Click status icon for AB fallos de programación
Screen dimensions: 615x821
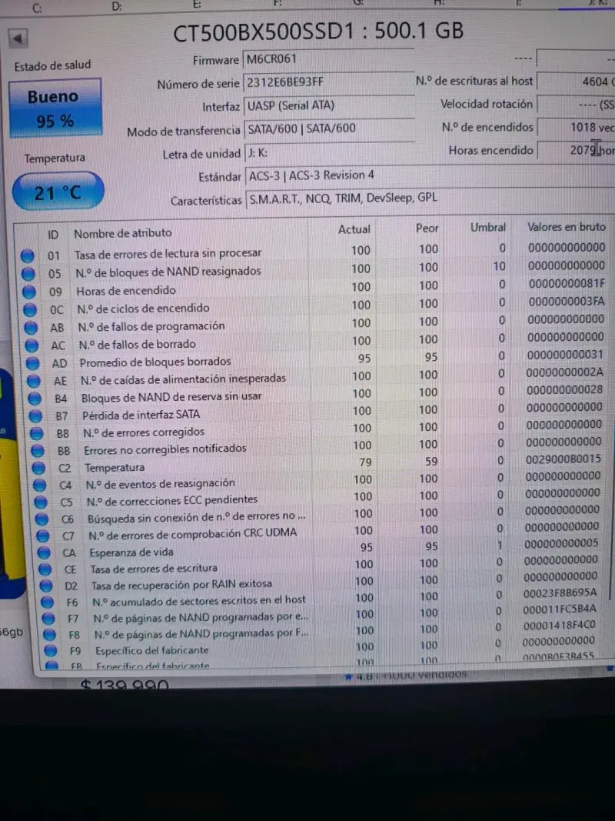point(32,328)
